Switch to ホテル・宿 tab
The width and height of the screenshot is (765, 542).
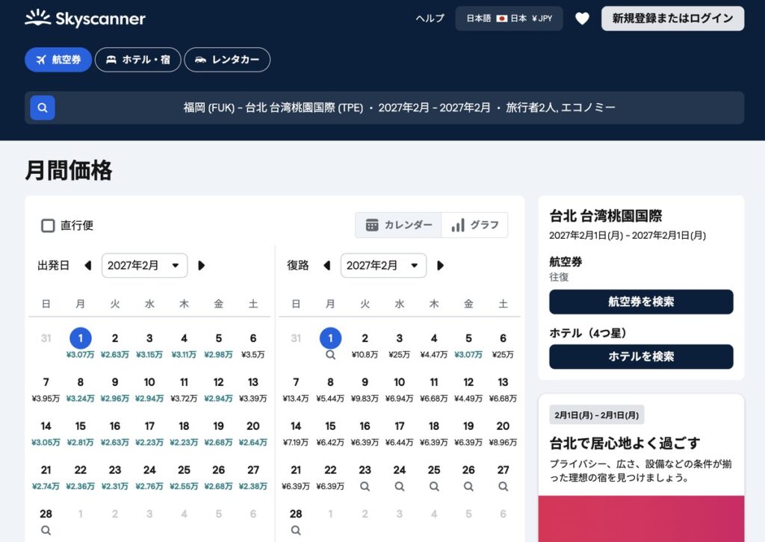tap(138, 60)
